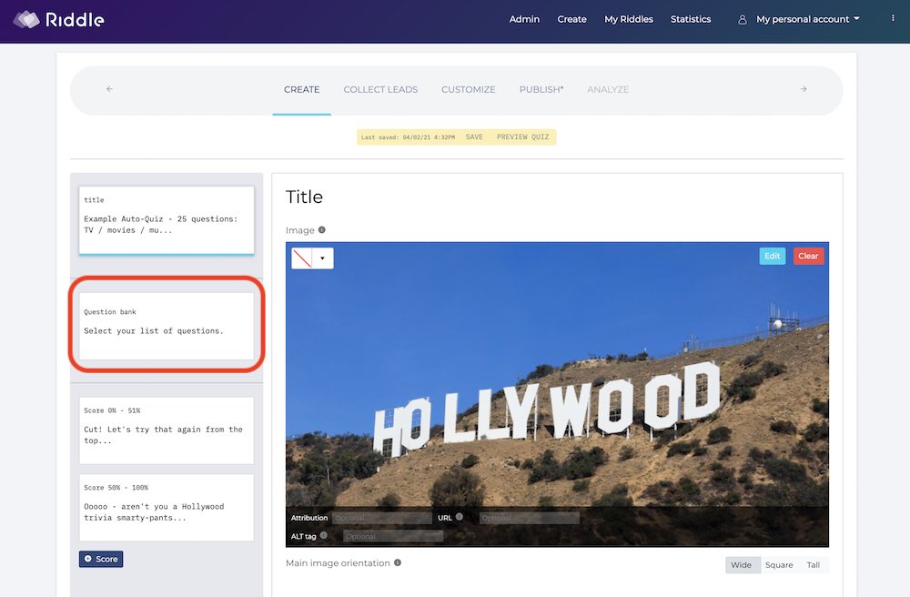
Task: Select the Score 50% - 100% card
Action: [167, 508]
